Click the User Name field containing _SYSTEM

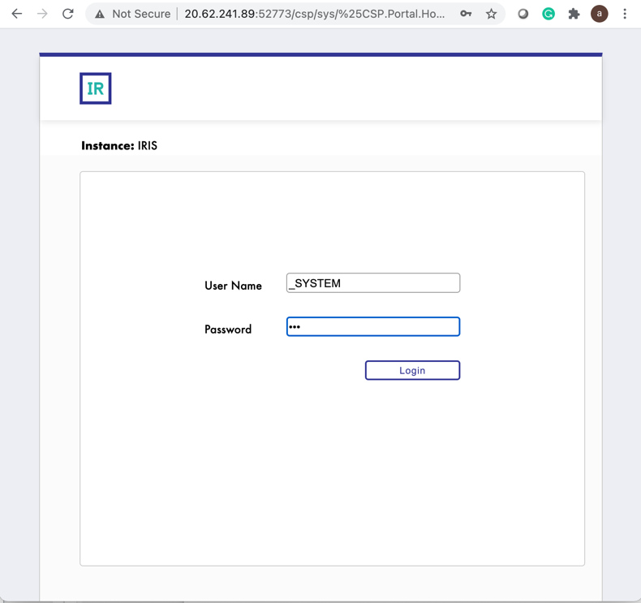(373, 282)
